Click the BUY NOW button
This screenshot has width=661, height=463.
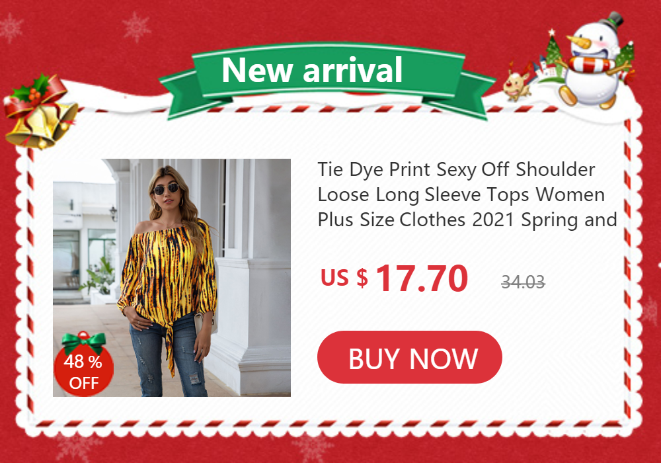[409, 357]
